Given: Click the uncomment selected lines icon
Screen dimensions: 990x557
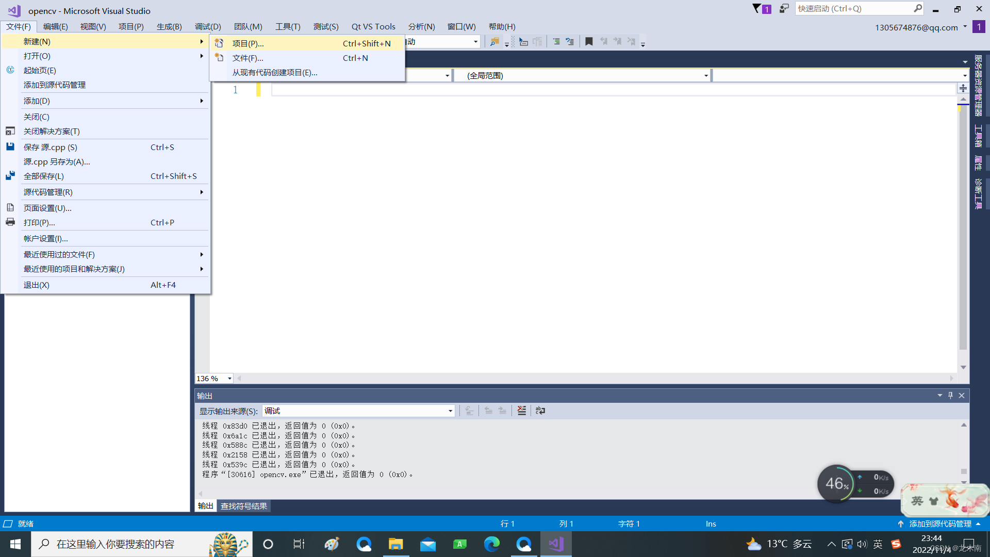Looking at the screenshot, I should click(x=570, y=42).
